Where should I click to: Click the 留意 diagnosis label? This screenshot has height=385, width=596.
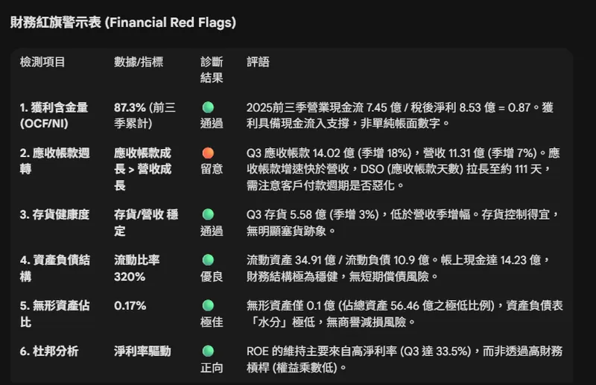pos(212,169)
